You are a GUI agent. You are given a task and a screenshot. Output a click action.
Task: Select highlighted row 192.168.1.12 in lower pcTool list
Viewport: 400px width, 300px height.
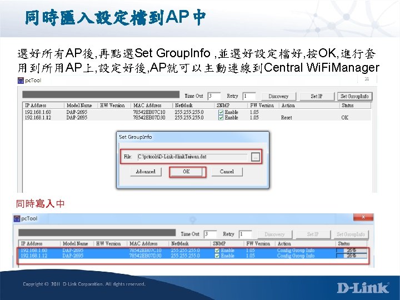coord(193,256)
